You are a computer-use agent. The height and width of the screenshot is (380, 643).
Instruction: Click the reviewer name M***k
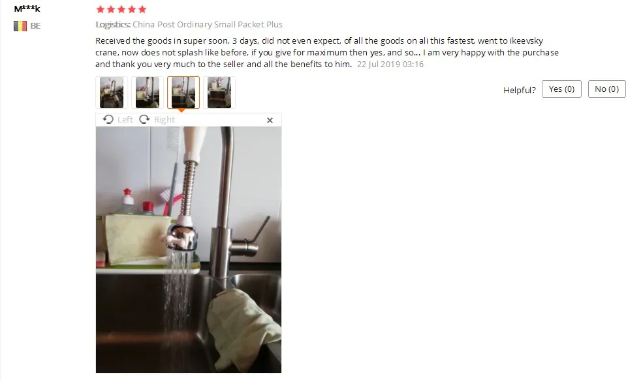(27, 8)
